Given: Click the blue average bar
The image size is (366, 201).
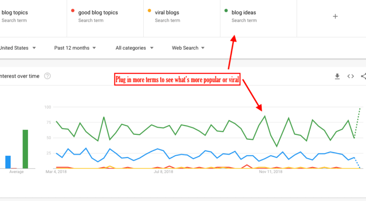Looking at the screenshot, I should coord(8,162).
